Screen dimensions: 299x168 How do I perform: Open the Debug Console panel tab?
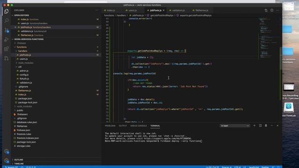click(x=138, y=126)
